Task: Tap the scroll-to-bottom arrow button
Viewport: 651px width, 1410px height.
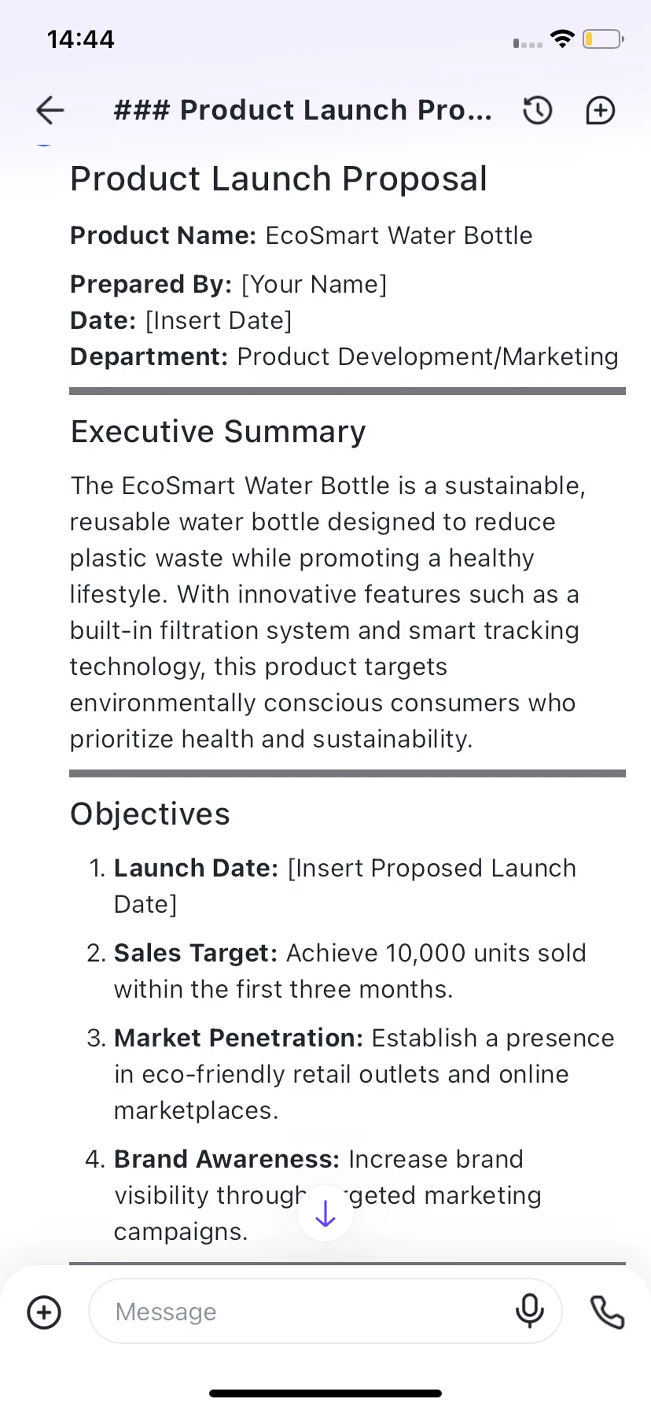Action: pos(325,1214)
